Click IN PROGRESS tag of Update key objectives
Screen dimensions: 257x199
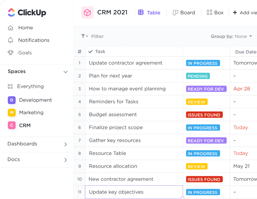(x=203, y=192)
